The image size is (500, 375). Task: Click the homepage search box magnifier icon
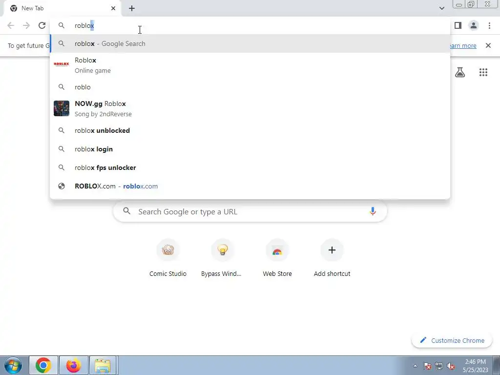(127, 211)
